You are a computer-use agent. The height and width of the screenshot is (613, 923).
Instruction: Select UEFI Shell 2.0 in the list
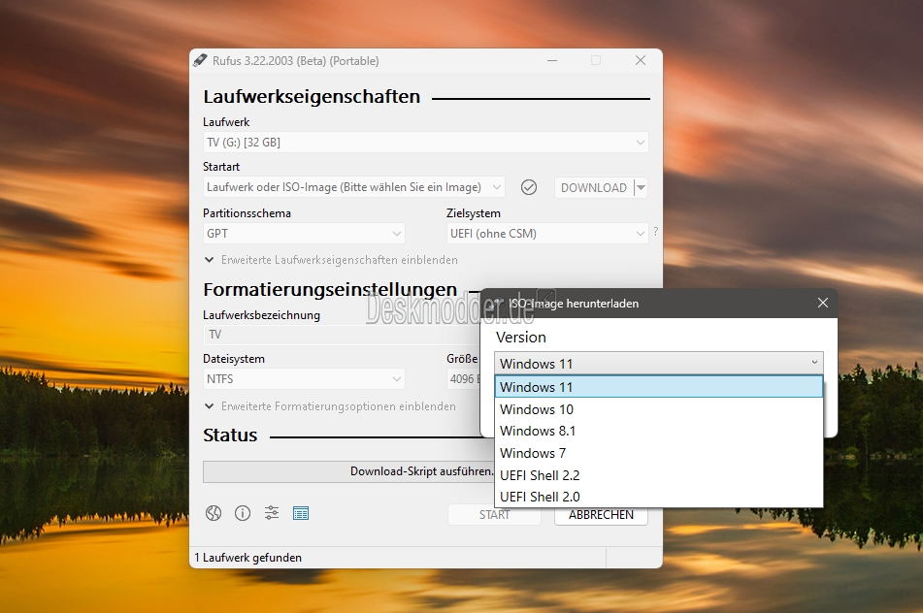point(659,497)
